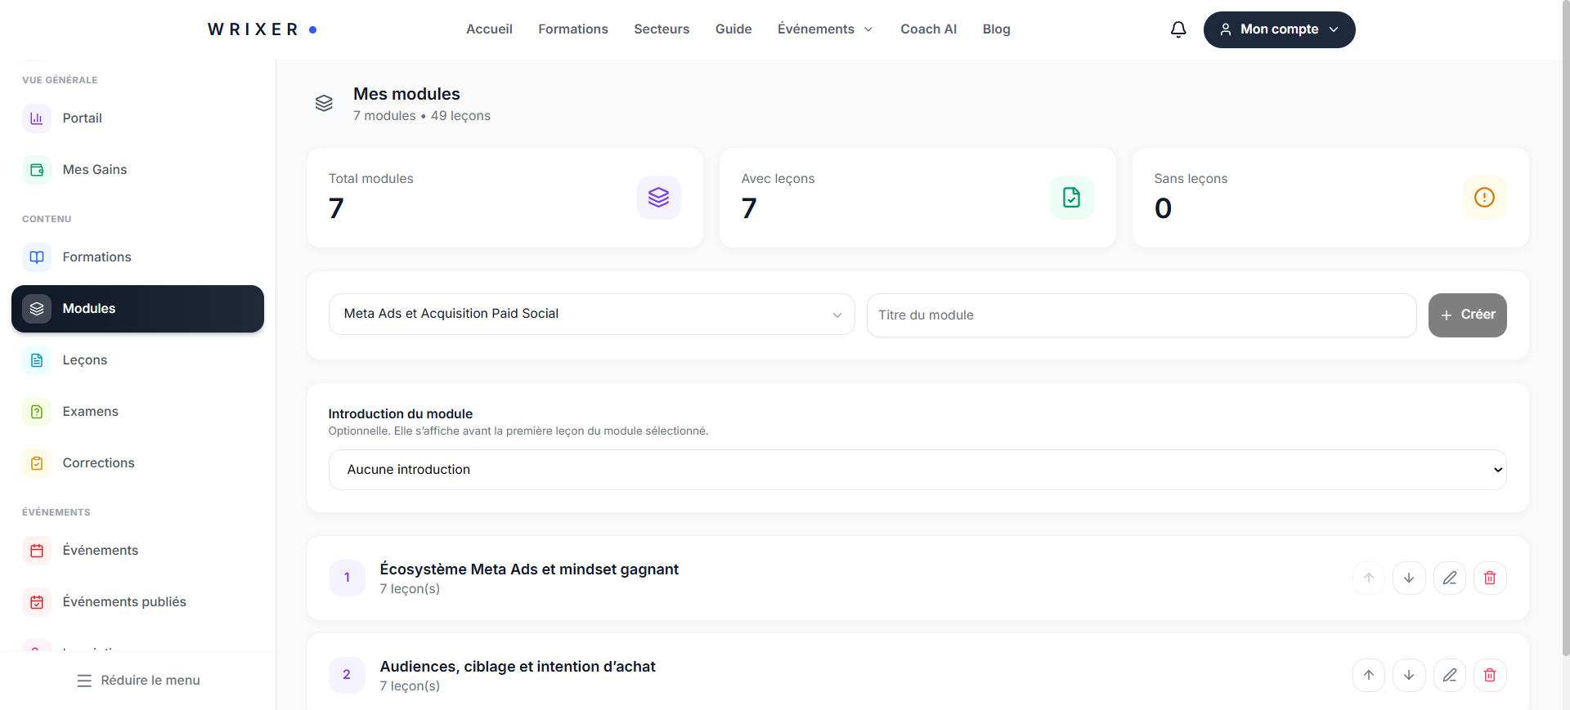Move Audiences, ciblage module up
Screen dimensions: 1570x710
(x=1369, y=675)
